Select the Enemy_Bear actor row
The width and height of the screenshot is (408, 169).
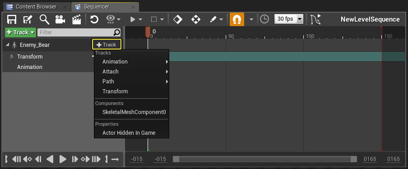pyautogui.click(x=35, y=45)
